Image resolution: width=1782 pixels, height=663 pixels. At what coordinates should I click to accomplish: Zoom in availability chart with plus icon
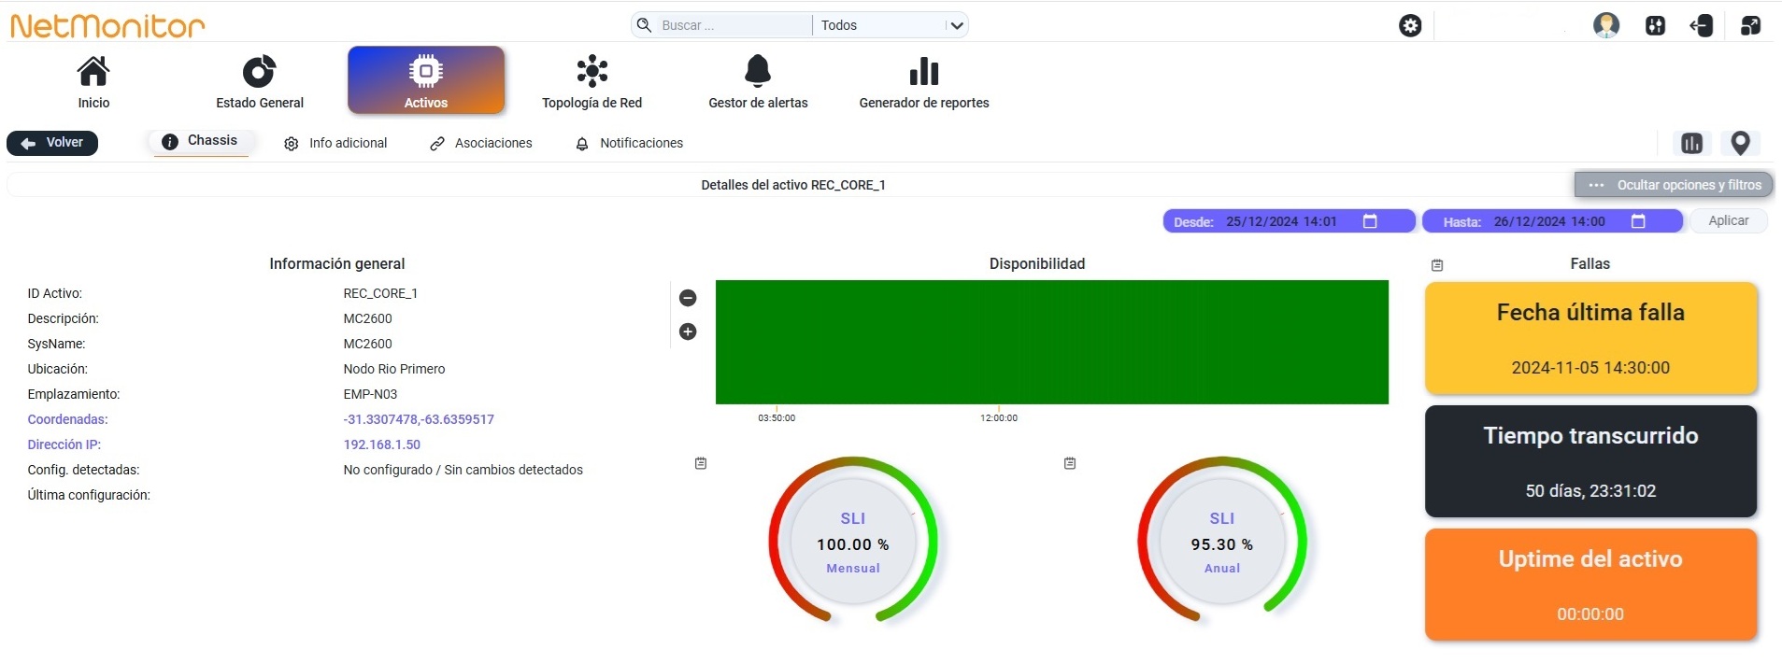(x=688, y=331)
